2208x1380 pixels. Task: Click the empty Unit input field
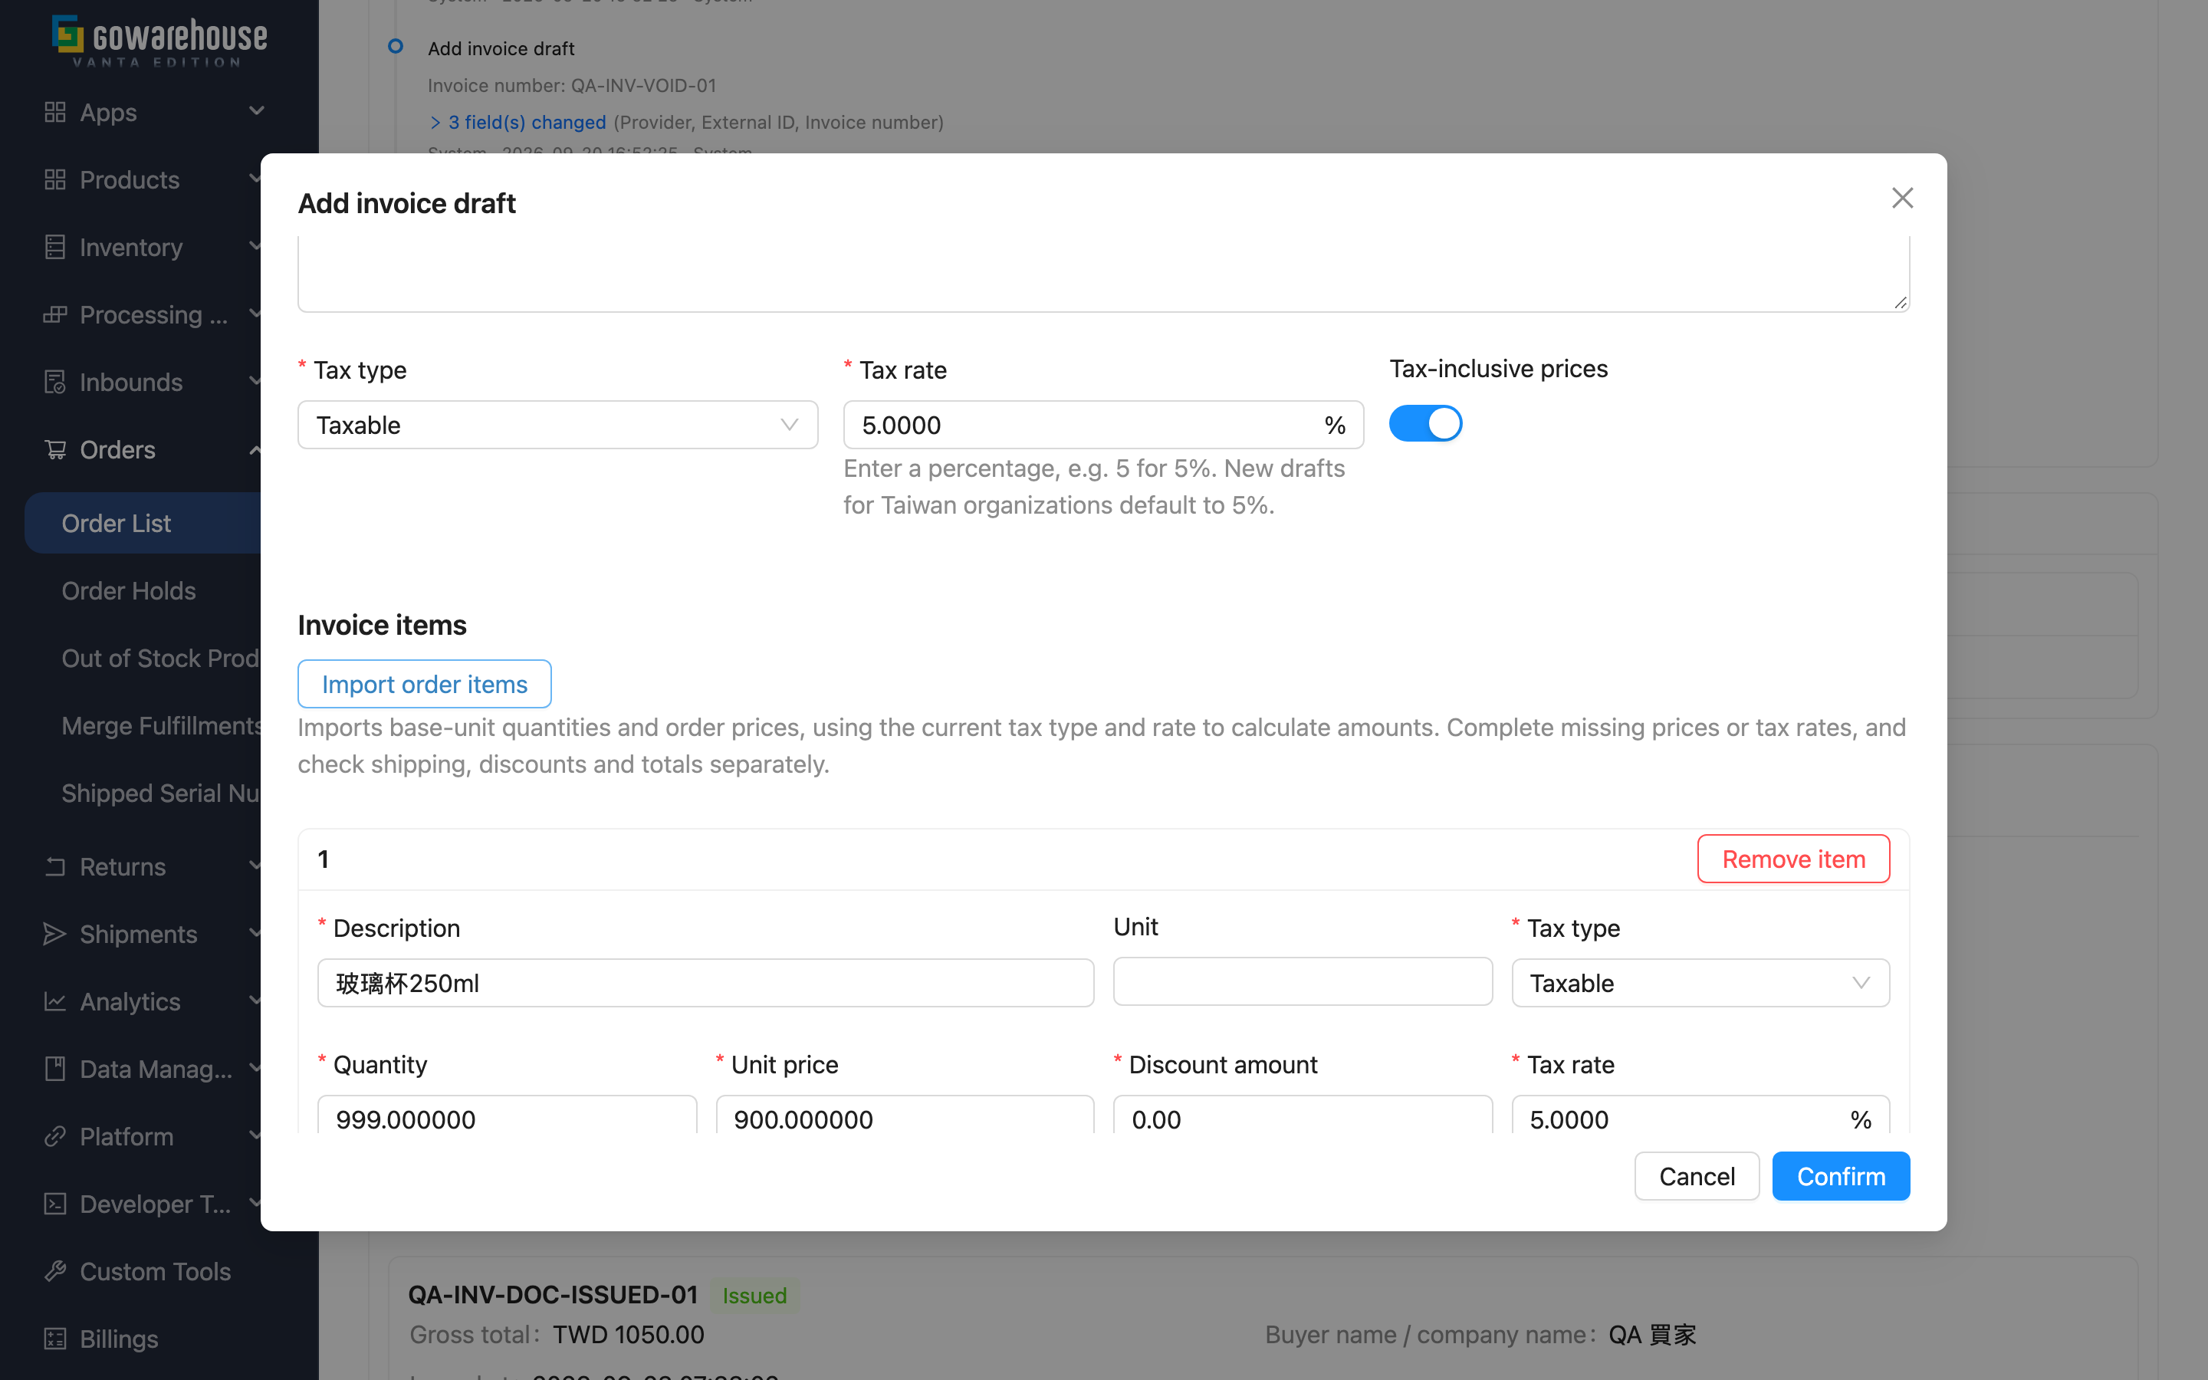coord(1302,981)
